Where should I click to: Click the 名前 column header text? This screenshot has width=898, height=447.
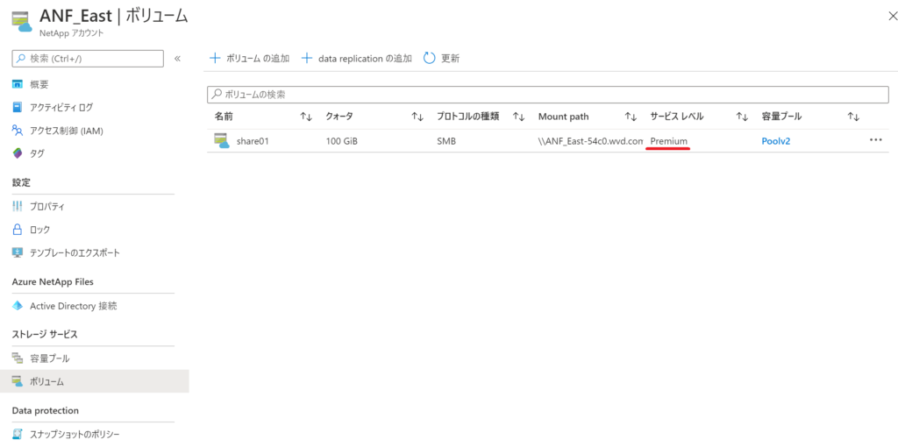click(x=224, y=117)
